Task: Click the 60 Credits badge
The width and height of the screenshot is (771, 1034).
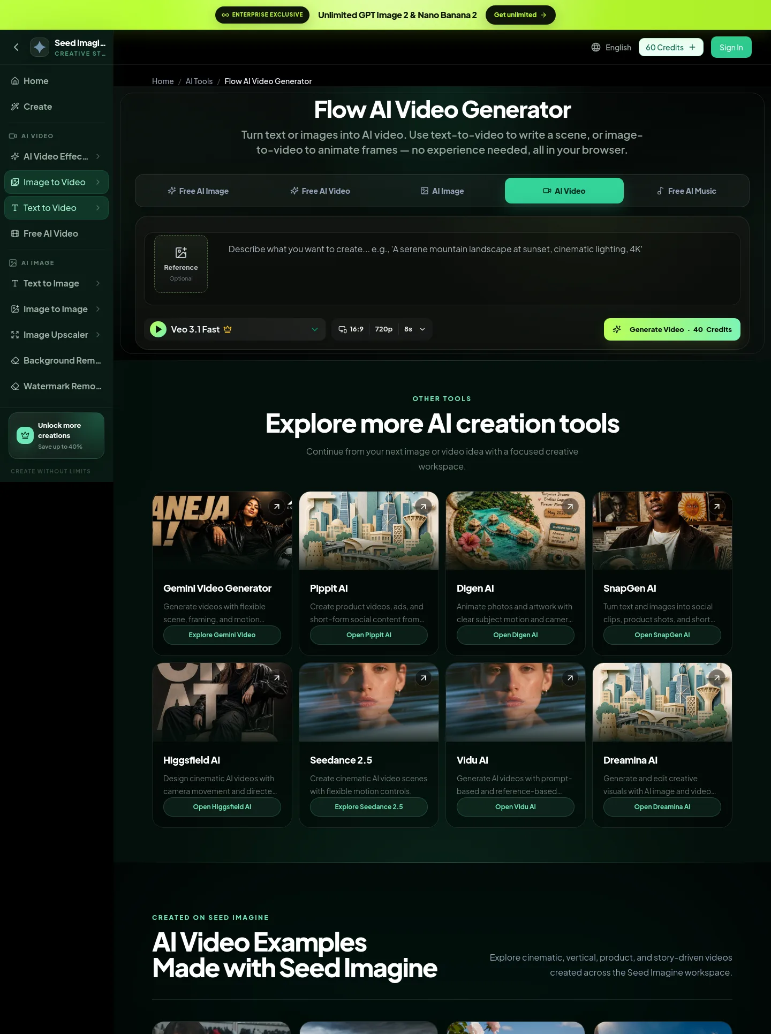Action: [x=671, y=47]
